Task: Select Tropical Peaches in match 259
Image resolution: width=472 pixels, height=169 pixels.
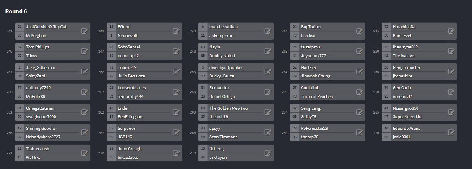Action: pyautogui.click(x=317, y=97)
